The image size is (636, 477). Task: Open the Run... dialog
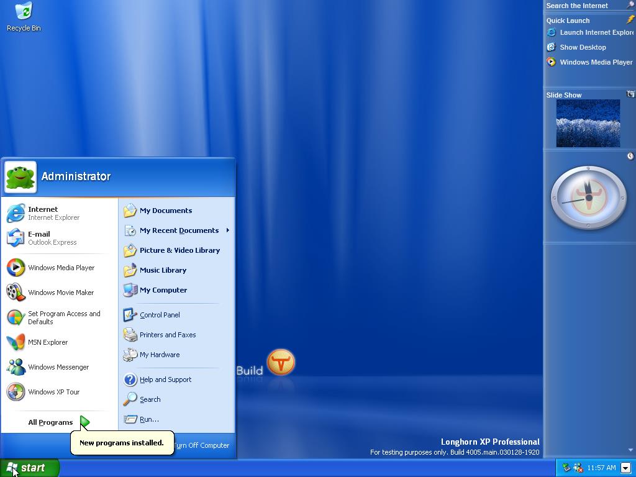pos(177,419)
